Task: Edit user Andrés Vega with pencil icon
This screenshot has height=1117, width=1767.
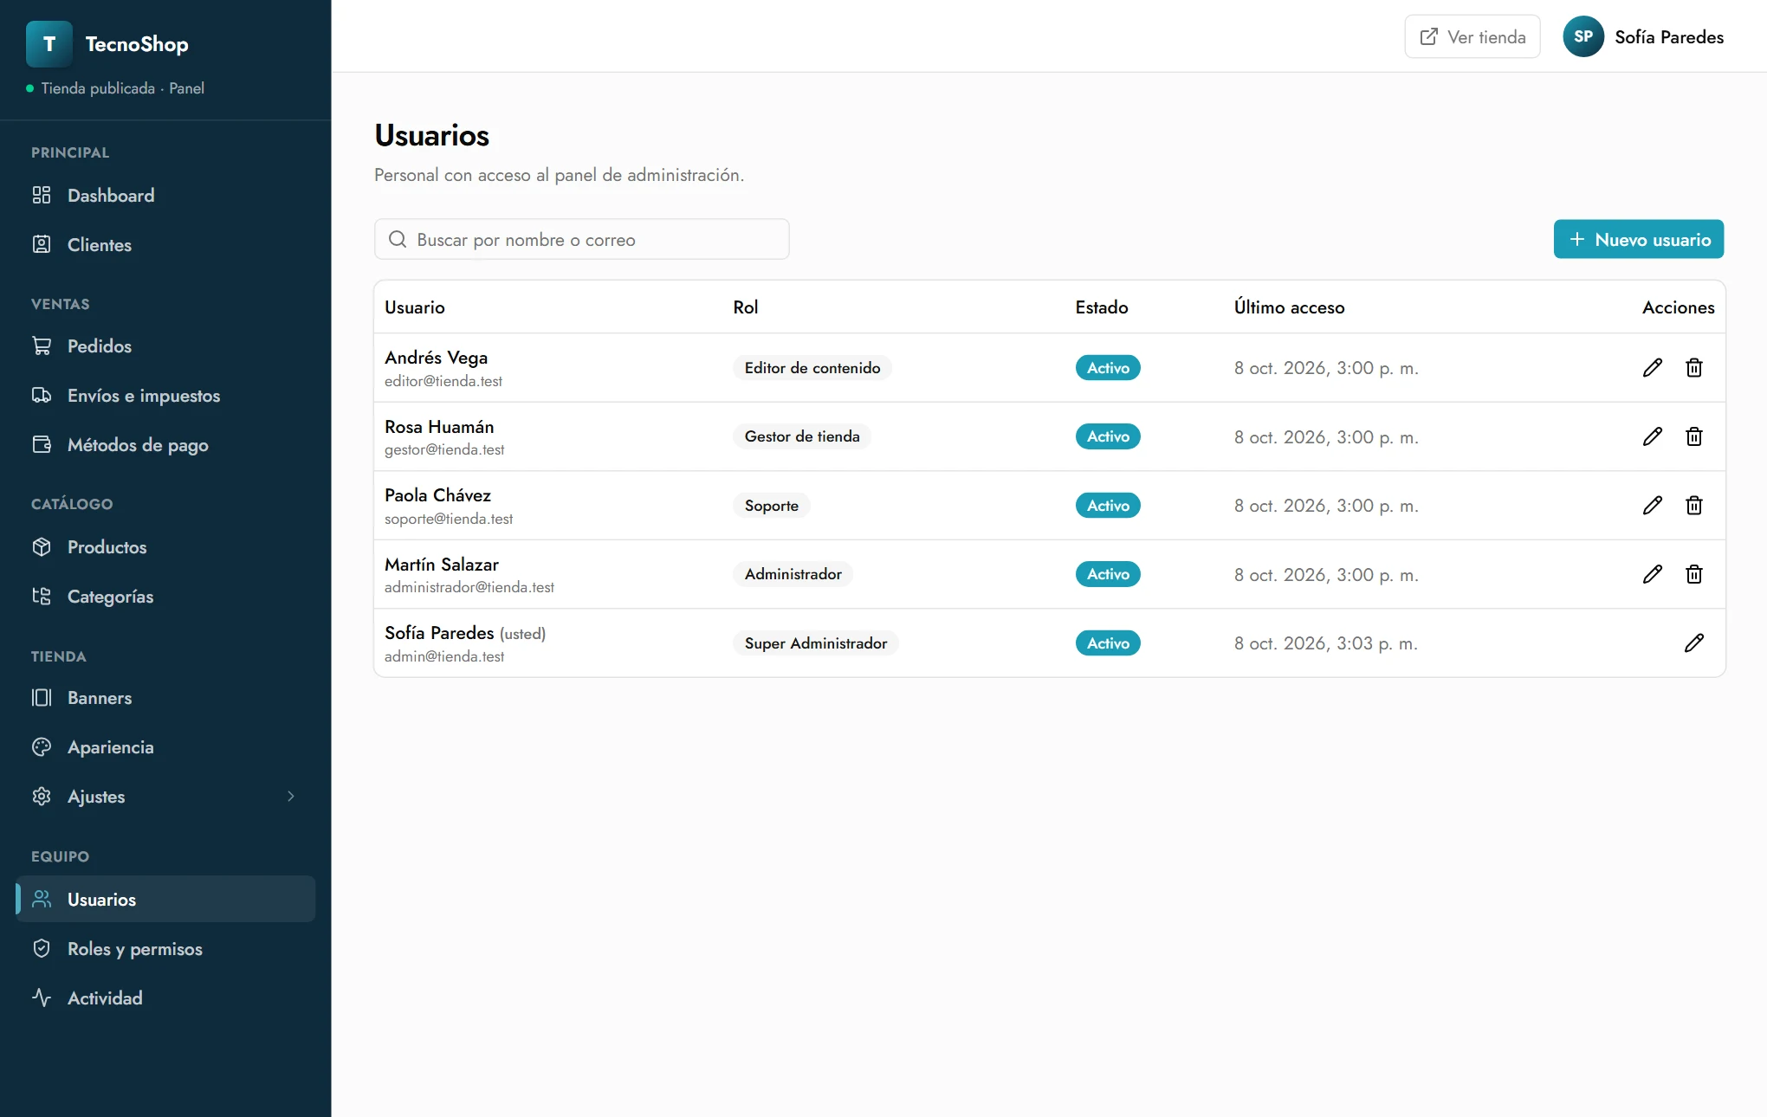Action: (1652, 368)
